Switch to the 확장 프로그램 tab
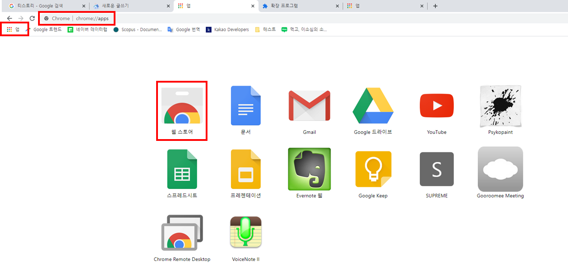 (301, 6)
